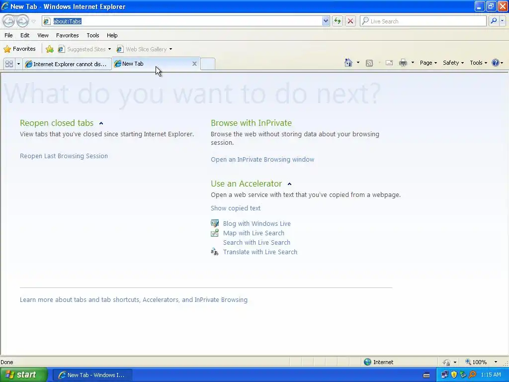Click Learn more about tabs and shortcuts link
509x382 pixels.
coord(133,299)
